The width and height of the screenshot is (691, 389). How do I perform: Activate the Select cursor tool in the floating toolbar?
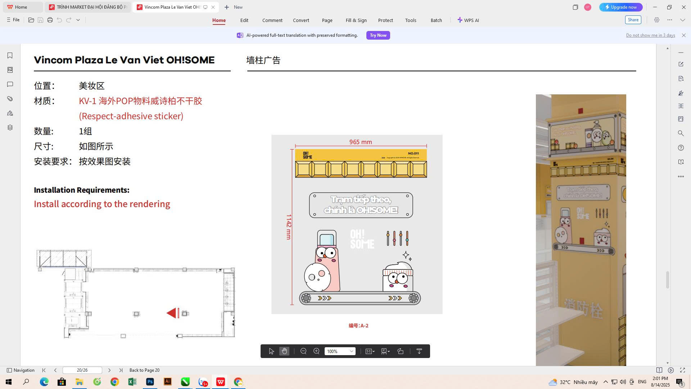click(271, 351)
